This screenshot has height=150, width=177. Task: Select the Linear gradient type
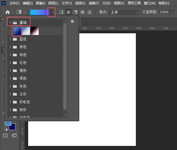61,12
